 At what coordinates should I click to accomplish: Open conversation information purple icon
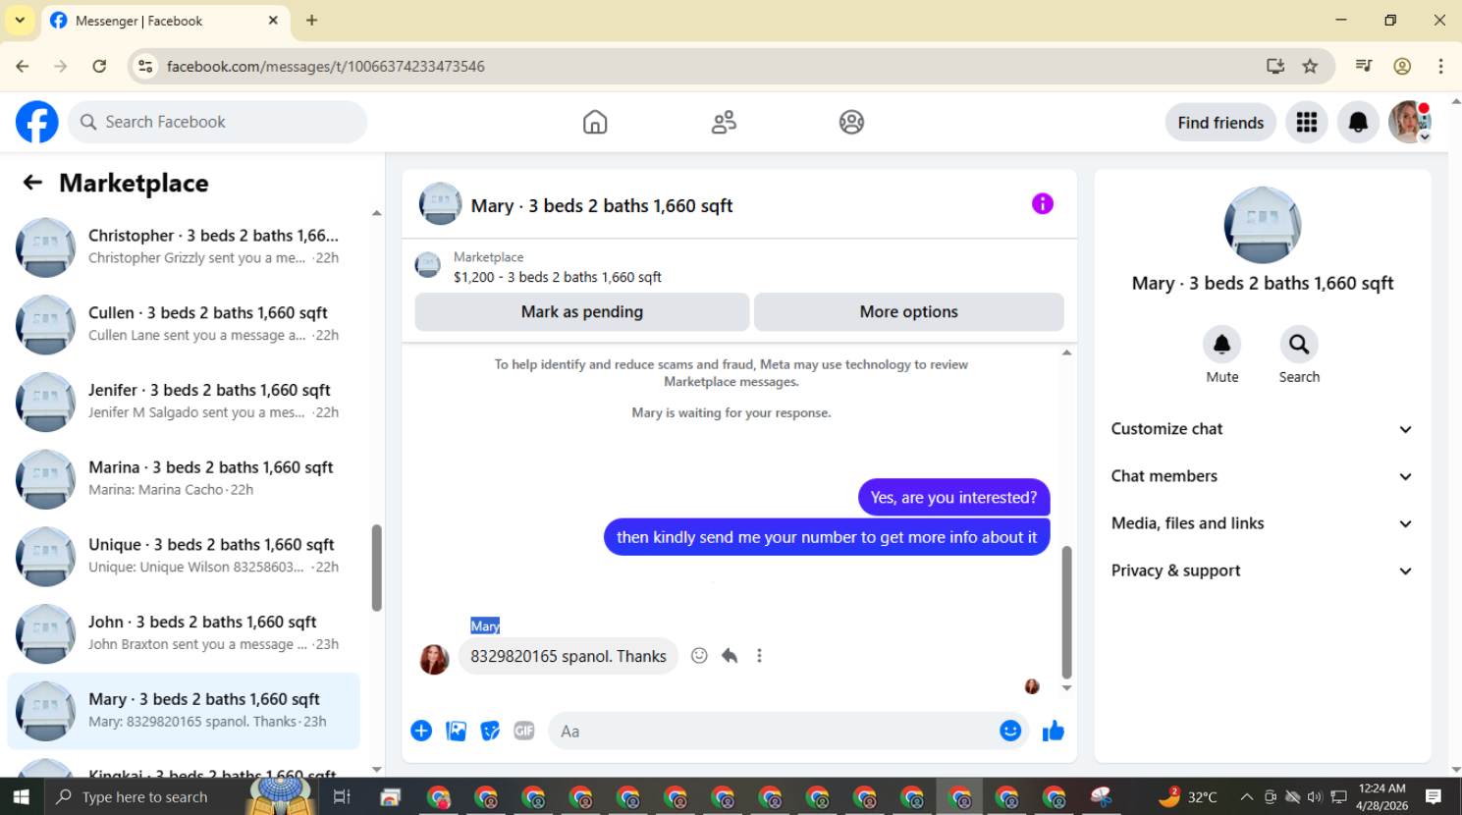pyautogui.click(x=1043, y=203)
